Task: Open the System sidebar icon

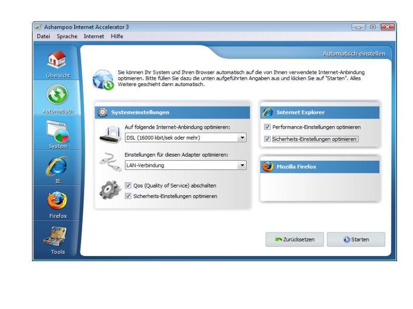Action: pos(58,131)
